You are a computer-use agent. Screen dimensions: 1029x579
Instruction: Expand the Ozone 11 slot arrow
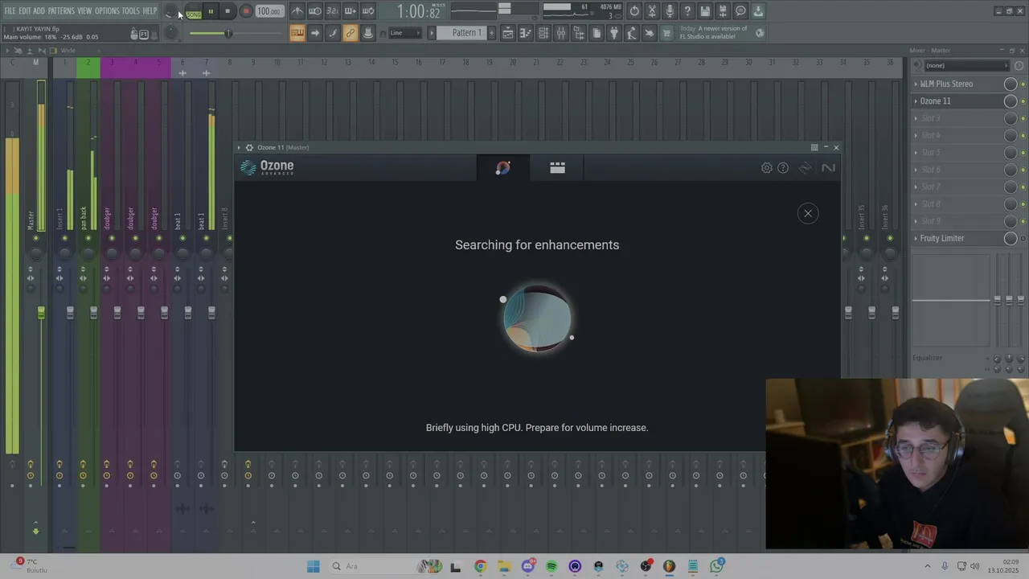coord(916,101)
